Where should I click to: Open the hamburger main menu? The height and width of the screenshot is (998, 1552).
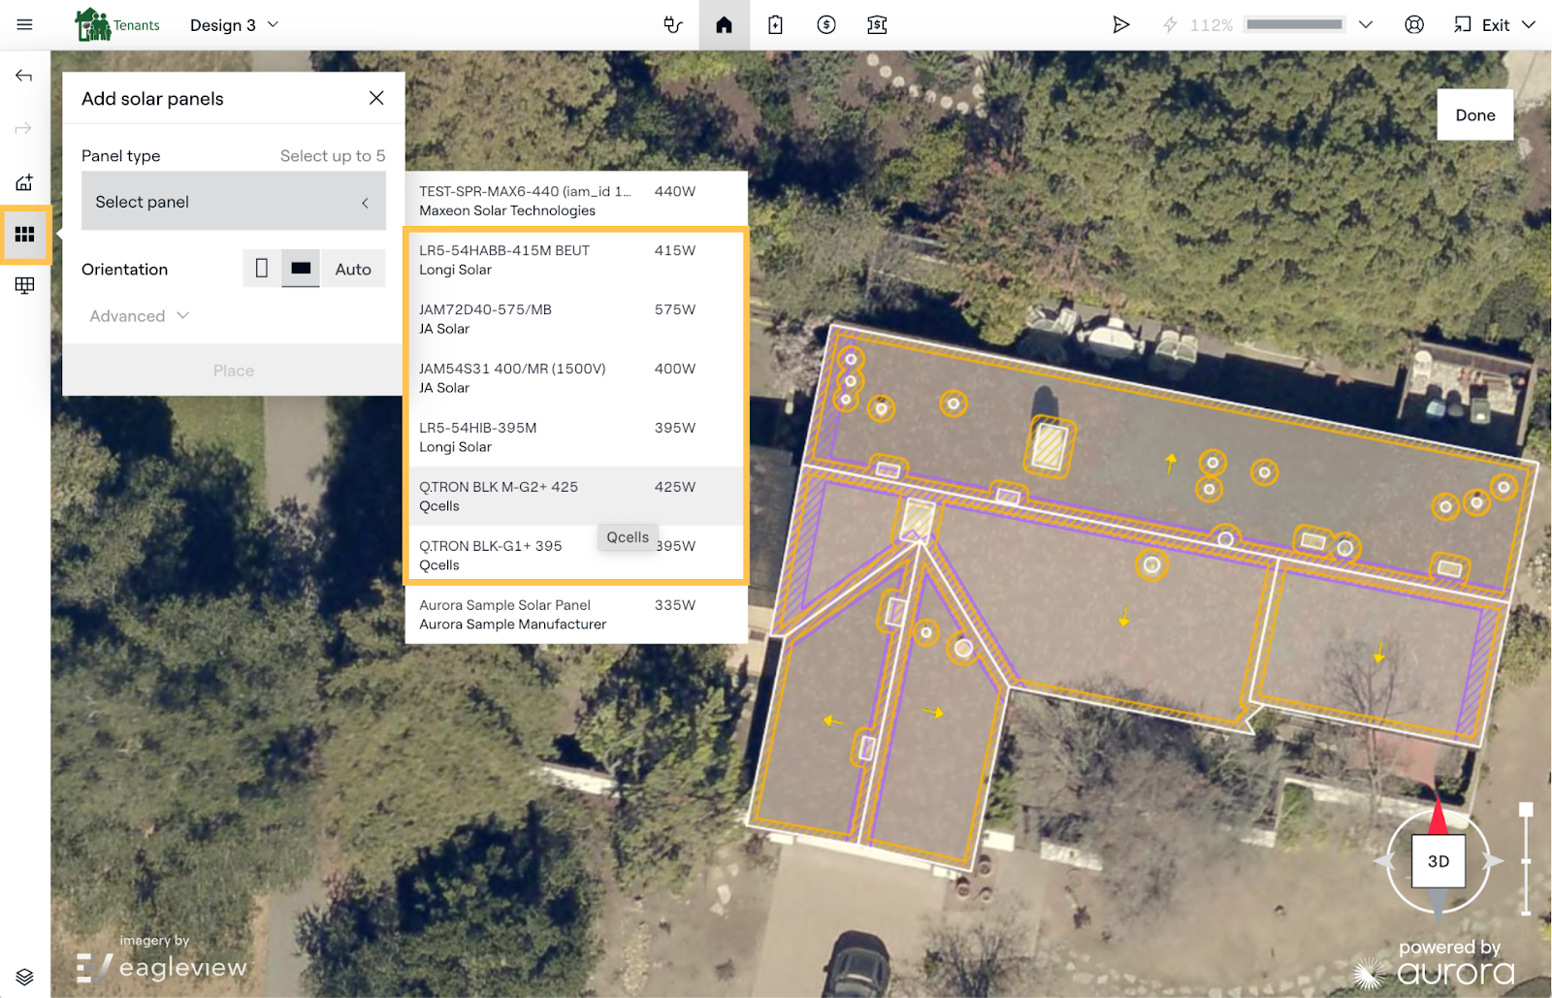(24, 24)
